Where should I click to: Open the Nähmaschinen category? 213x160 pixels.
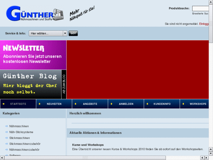tap(19, 126)
